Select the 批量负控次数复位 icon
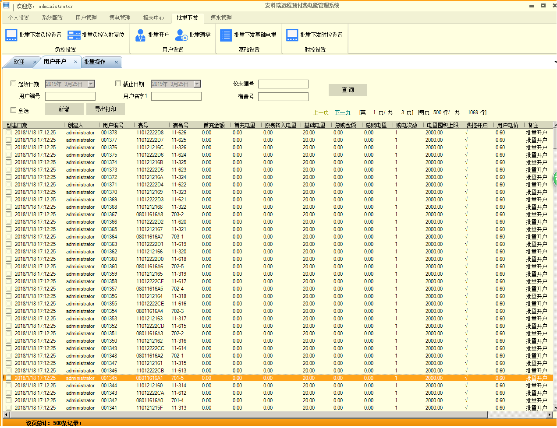 pyautogui.click(x=74, y=35)
